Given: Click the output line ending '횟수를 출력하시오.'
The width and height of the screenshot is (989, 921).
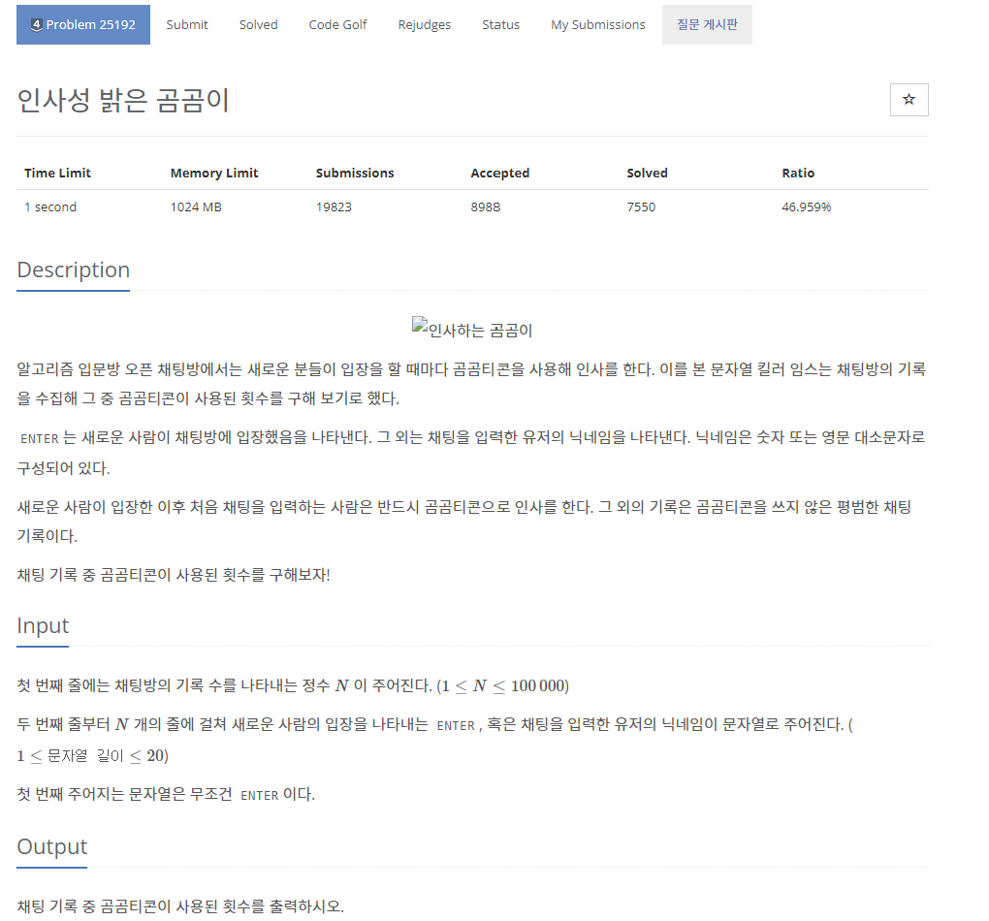Looking at the screenshot, I should [180, 906].
